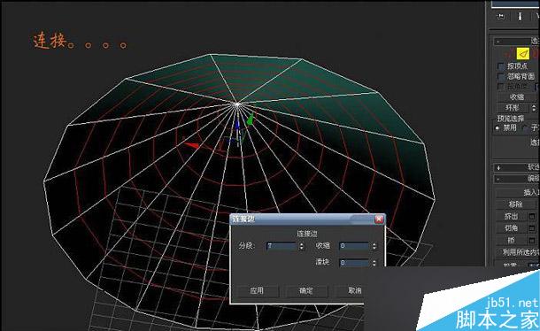Collapse the 编辑边 (Edit Edges) rollout header
This screenshot has width=540, height=331.
[x=517, y=179]
